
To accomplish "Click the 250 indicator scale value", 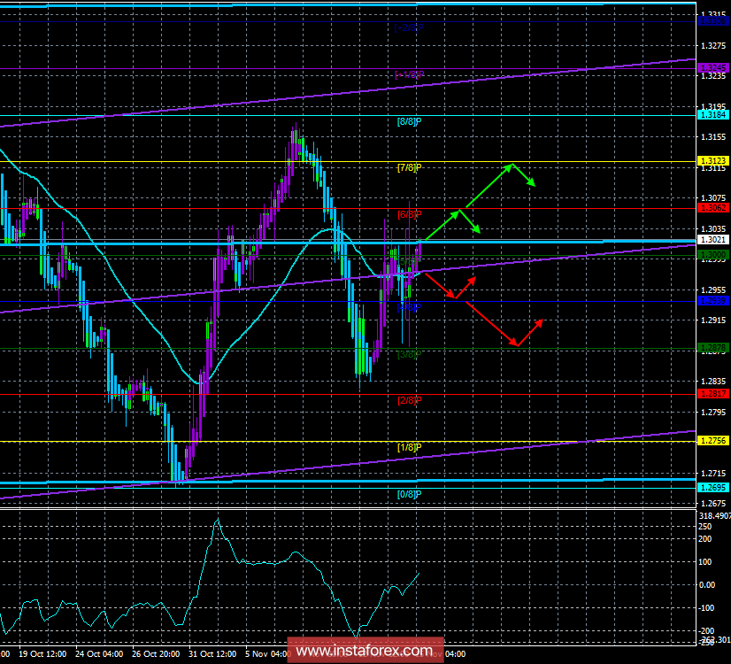I will coord(705,527).
